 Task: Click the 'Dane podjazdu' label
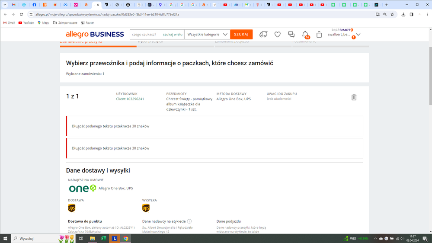click(x=229, y=221)
